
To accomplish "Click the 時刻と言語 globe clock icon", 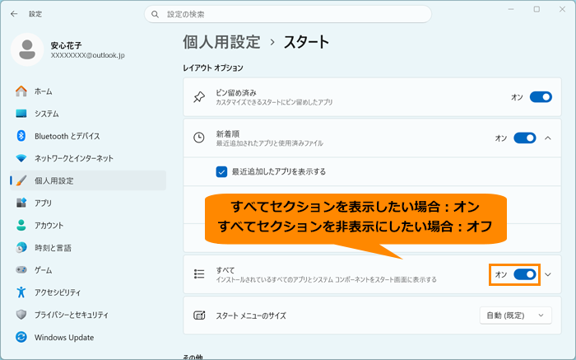I will point(21,248).
